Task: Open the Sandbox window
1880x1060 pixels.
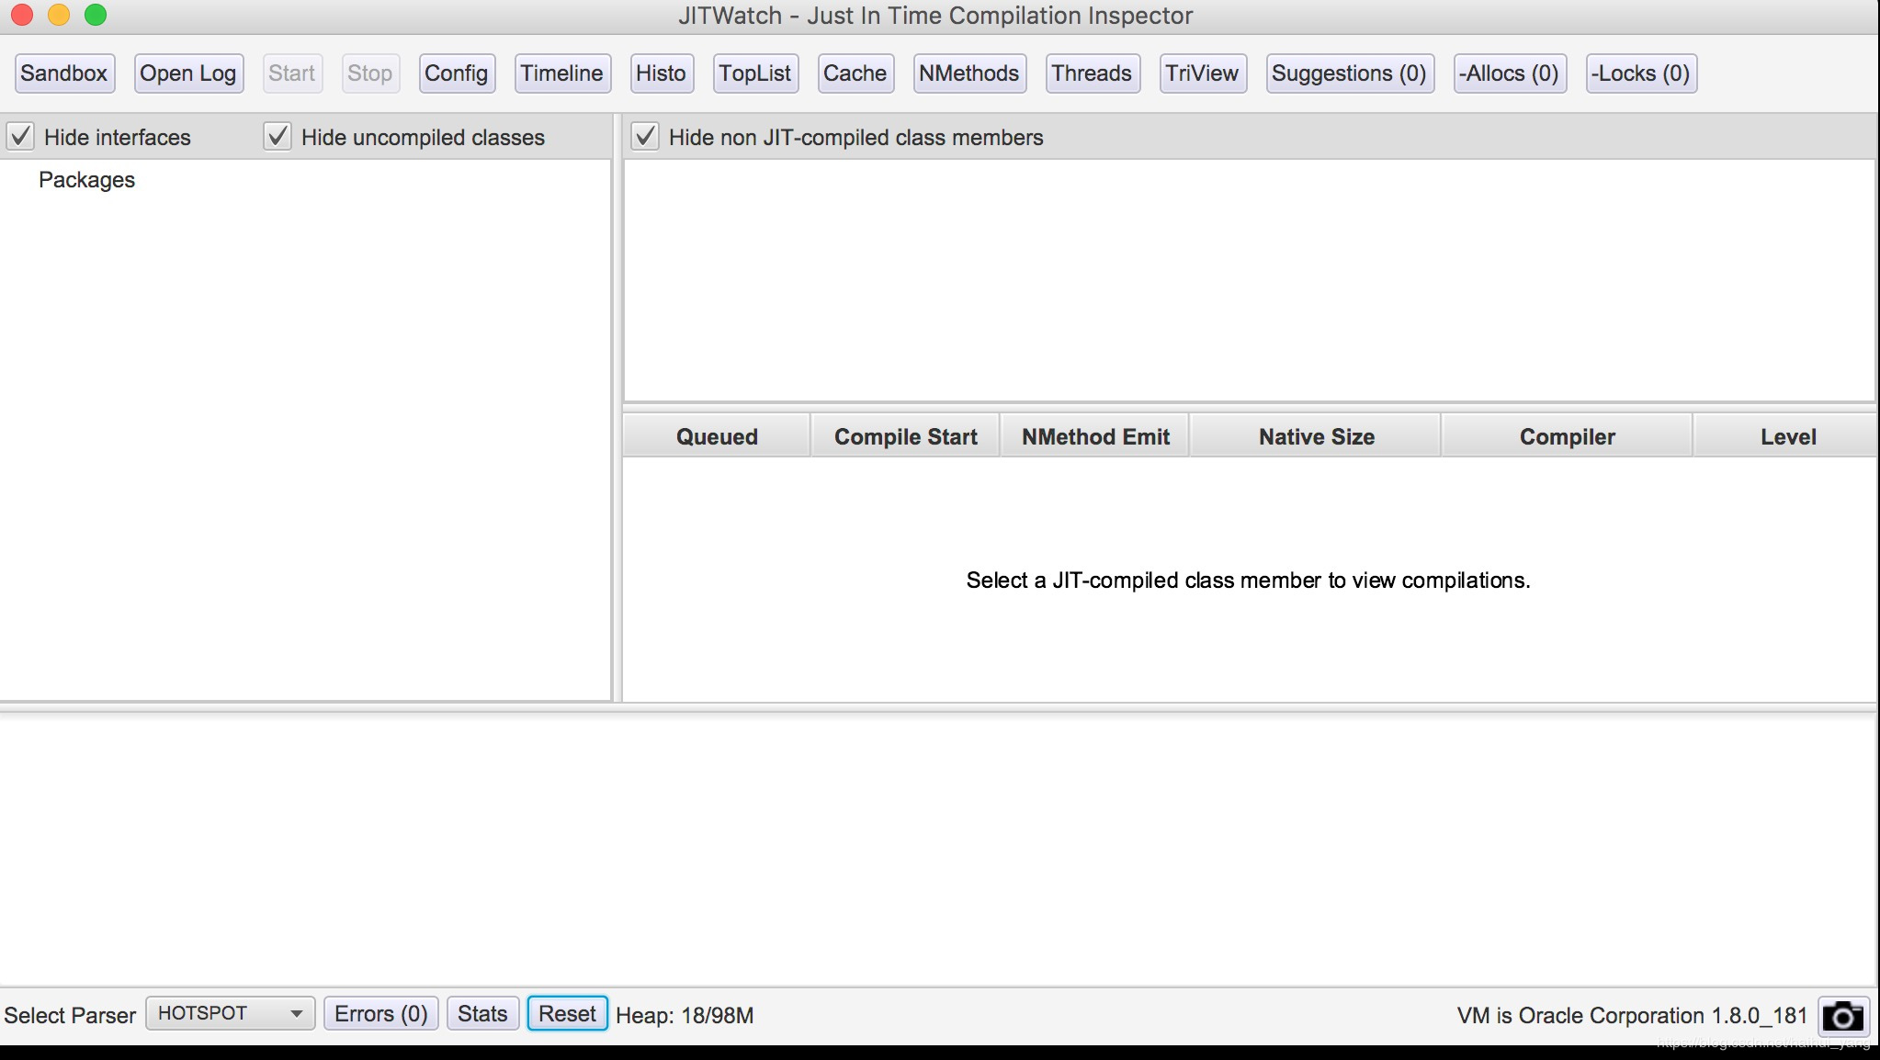Action: (64, 73)
